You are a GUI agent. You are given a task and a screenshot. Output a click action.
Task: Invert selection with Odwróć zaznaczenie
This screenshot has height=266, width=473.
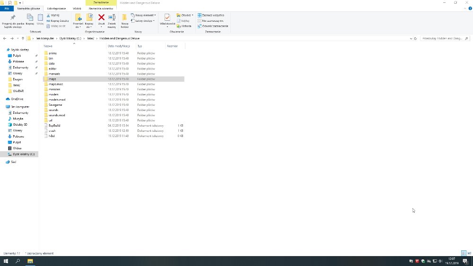214,26
